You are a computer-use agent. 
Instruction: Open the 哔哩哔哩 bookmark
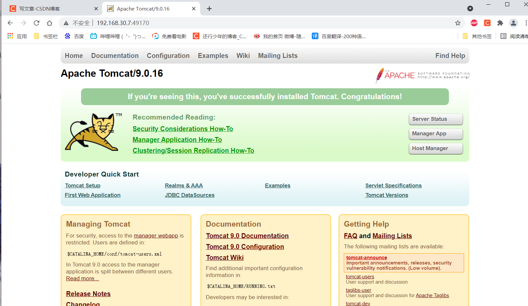(x=118, y=36)
